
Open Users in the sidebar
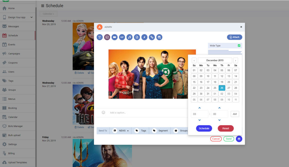tap(17, 72)
